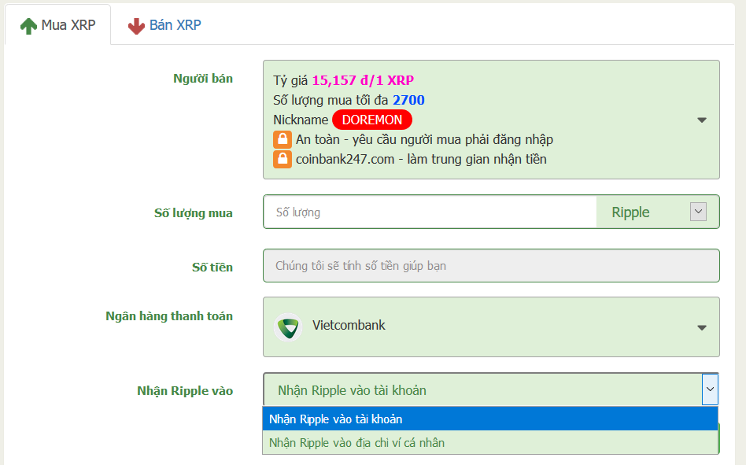The image size is (746, 465).
Task: Click the Số tiền field label
Action: 212,268
